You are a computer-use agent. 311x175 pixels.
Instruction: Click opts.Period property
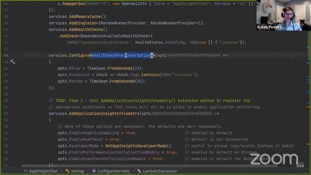click(70, 81)
